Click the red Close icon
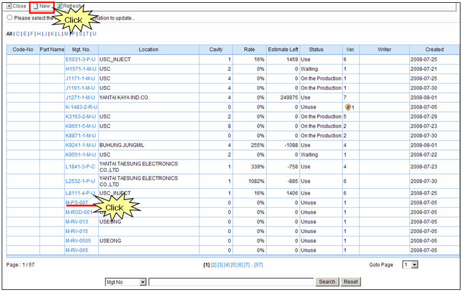Image resolution: width=461 pixels, height=291 pixels. 8,6
